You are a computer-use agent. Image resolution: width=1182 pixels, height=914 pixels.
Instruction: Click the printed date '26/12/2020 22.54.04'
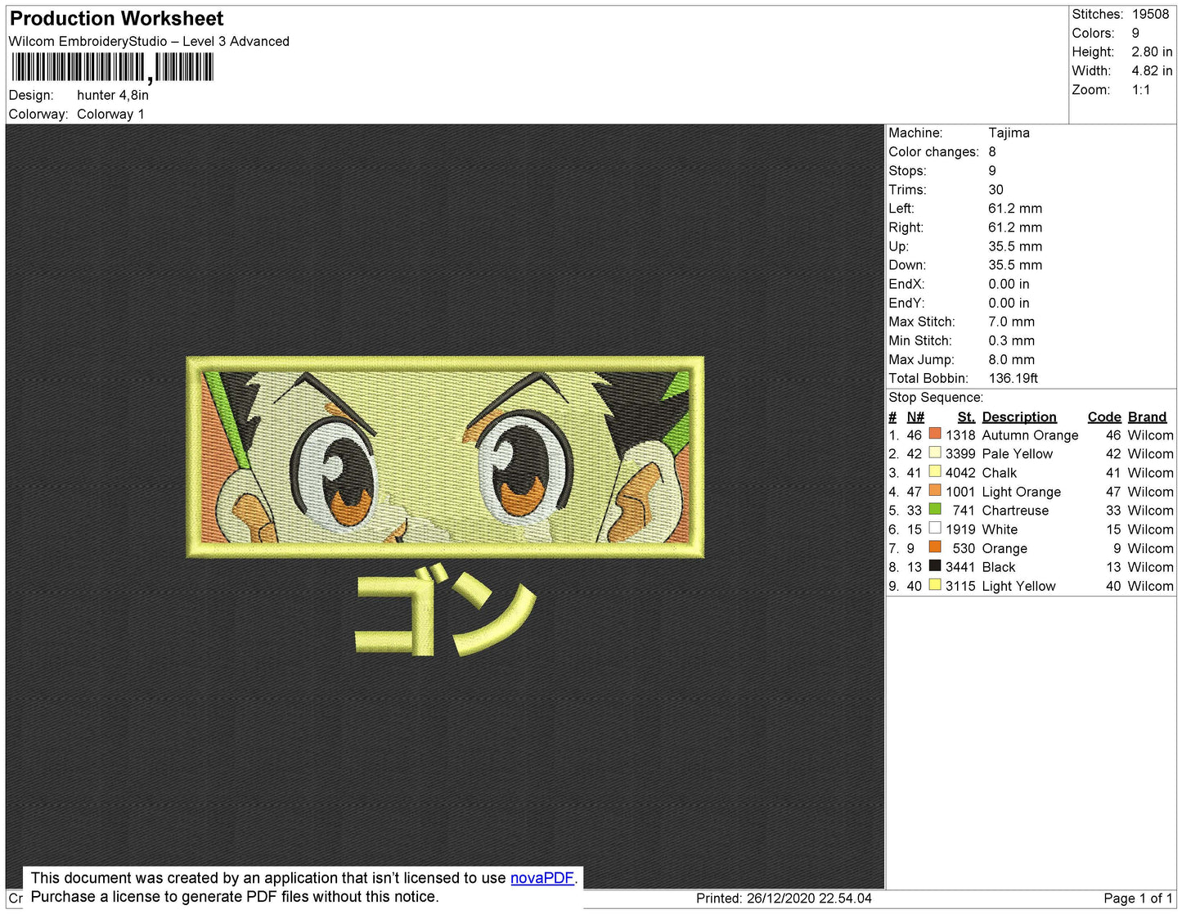pos(809,898)
